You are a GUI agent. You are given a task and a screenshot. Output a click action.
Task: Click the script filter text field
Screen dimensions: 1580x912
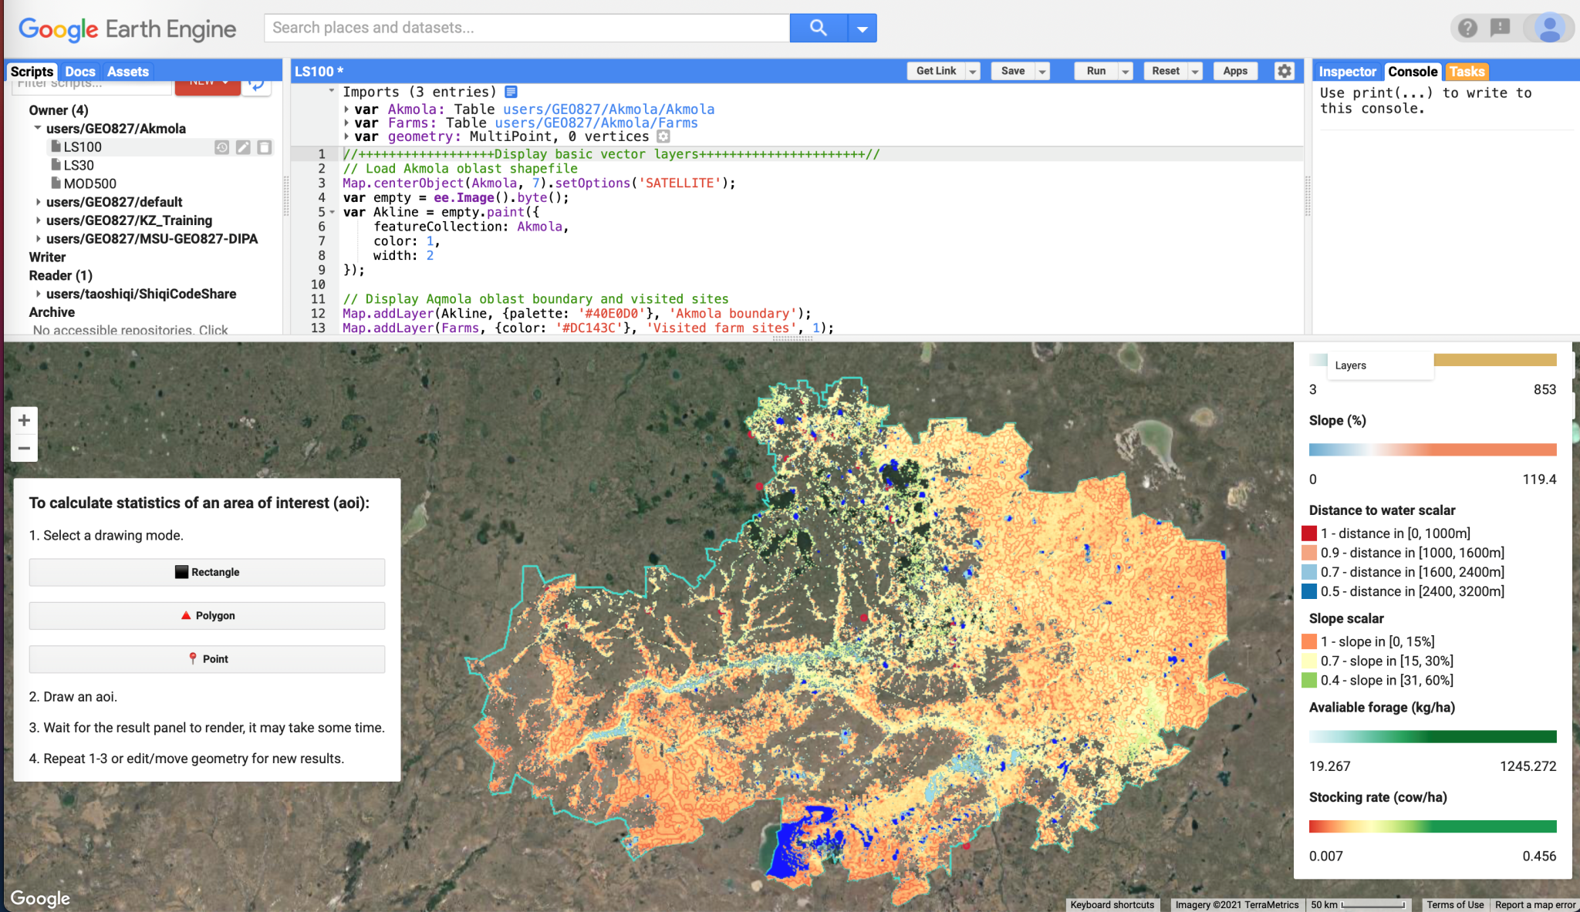pos(91,85)
